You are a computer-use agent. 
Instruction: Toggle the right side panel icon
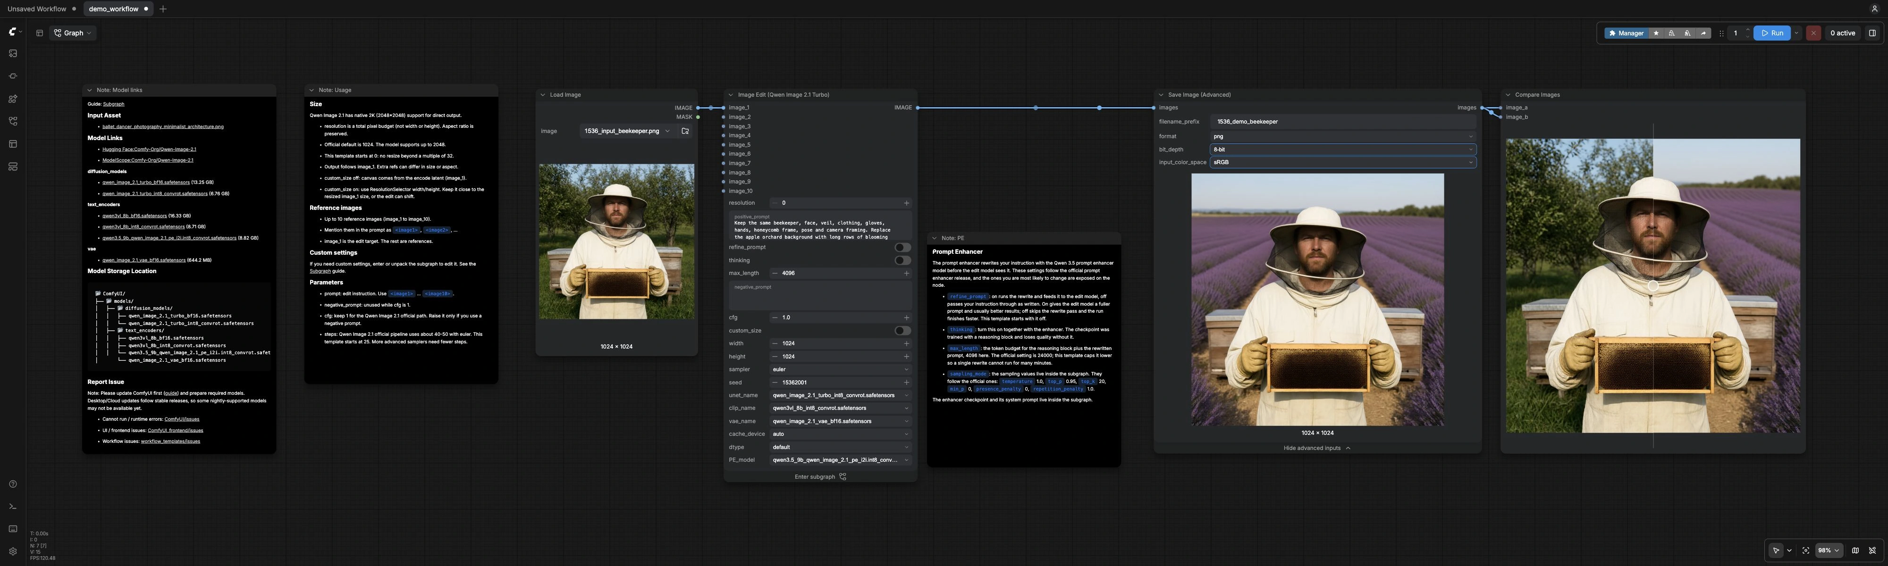click(1872, 33)
